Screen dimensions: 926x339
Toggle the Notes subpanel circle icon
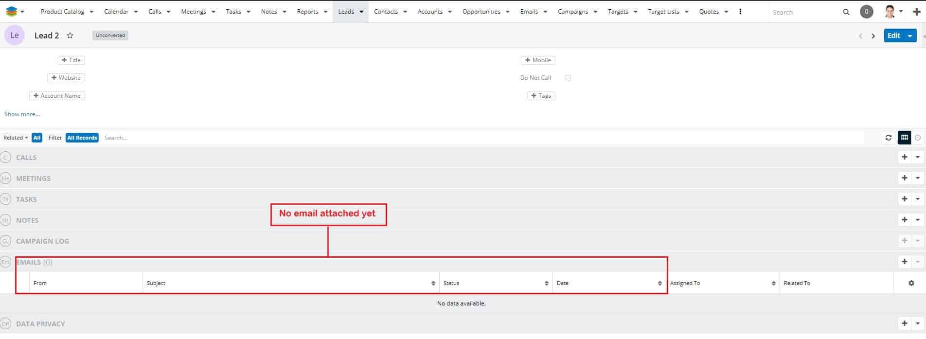click(x=6, y=220)
